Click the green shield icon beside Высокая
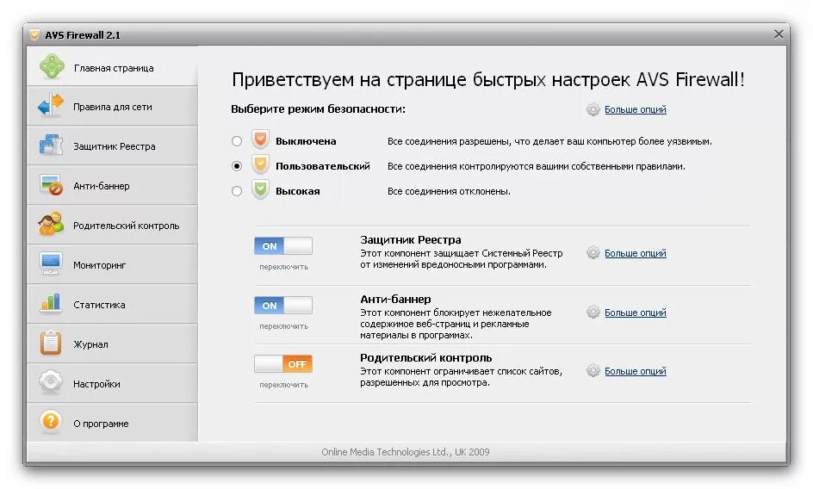Image resolution: width=813 pixels, height=489 pixels. coord(260,189)
